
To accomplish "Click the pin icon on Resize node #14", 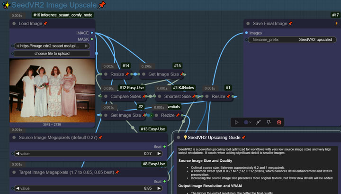I will (127, 74).
